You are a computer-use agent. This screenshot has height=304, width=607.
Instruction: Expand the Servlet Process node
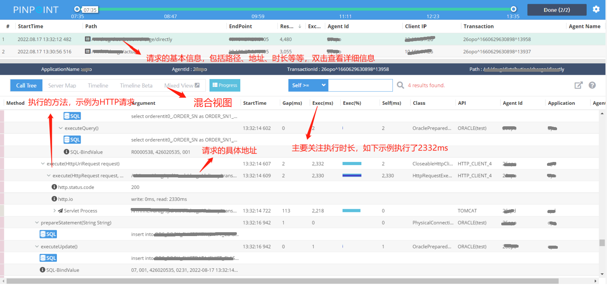[55, 211]
